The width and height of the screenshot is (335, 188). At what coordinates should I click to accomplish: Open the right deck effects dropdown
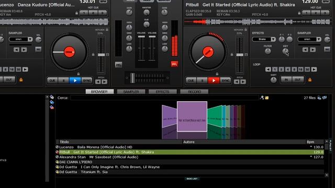(x=273, y=39)
